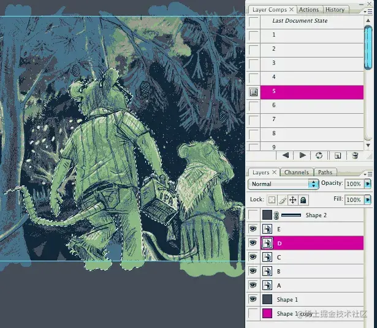Toggle visibility of Shape 2 layer
The height and width of the screenshot is (328, 377).
click(x=253, y=215)
